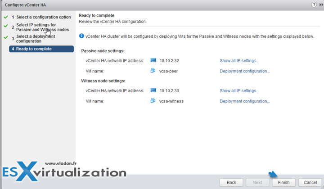
Task: Click the network icon next to 10.10.2.33
Action: 153,90
